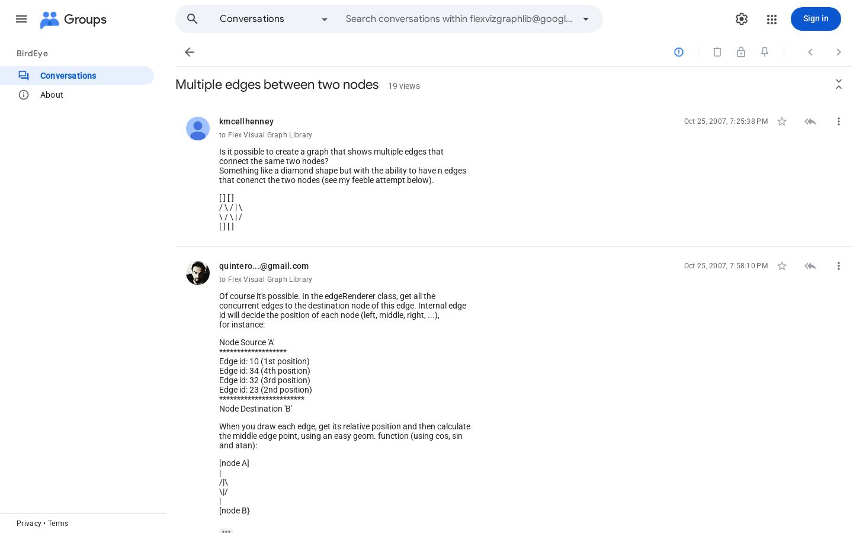Click the back arrow to conversations list
Viewport: 853px width, 533px height.
point(190,52)
